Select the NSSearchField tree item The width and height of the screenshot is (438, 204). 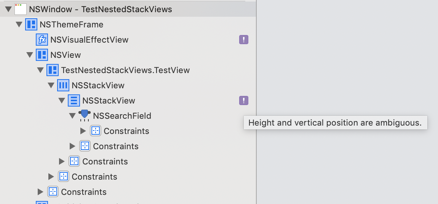pyautogui.click(x=122, y=116)
